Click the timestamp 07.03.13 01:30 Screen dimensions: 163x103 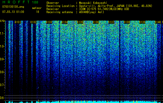click(x=13, y=12)
